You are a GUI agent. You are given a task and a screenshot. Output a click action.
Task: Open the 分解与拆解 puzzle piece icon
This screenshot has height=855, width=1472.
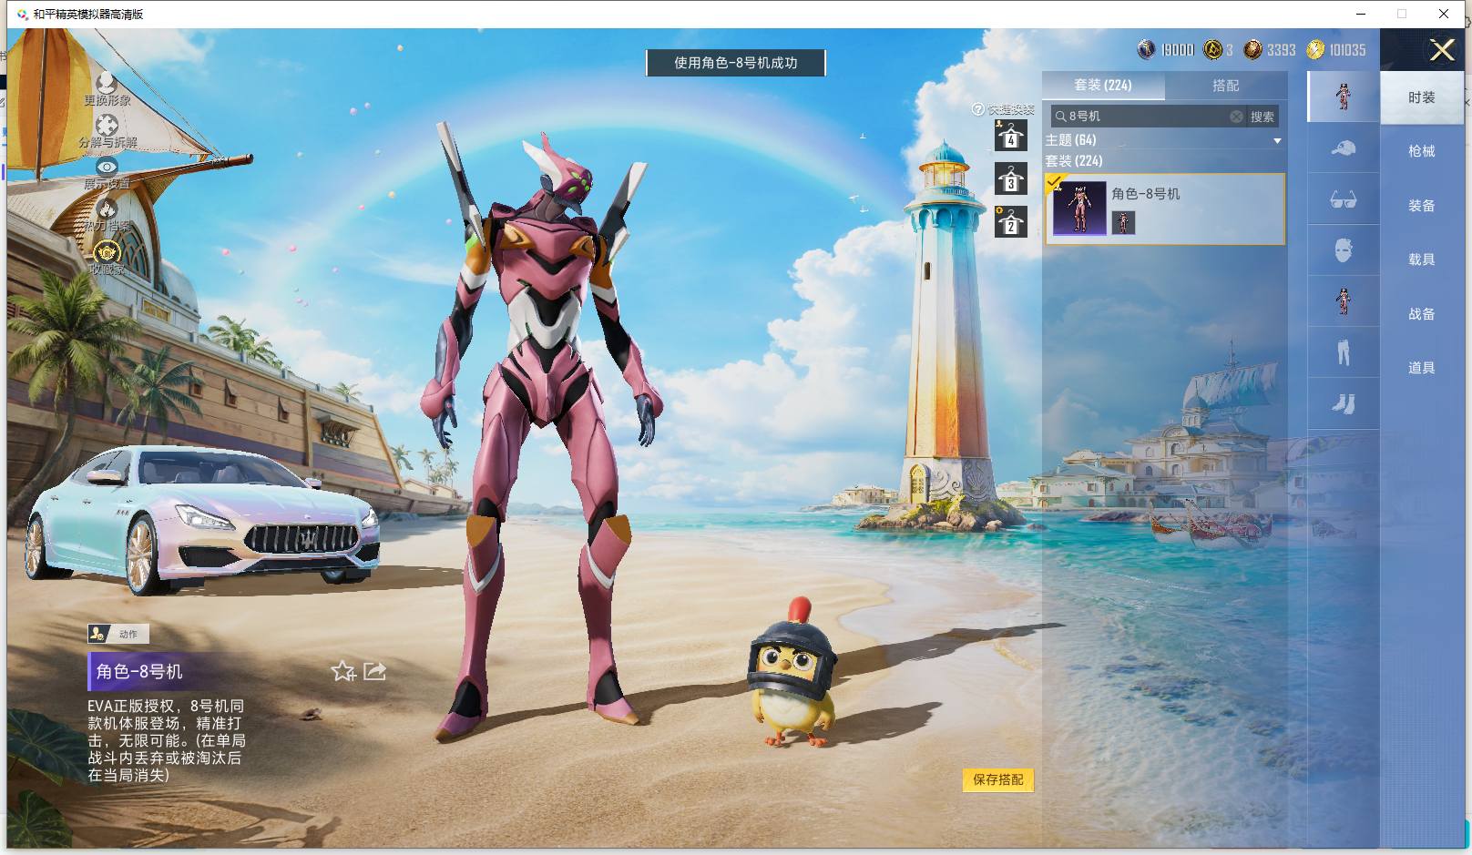pyautogui.click(x=107, y=125)
